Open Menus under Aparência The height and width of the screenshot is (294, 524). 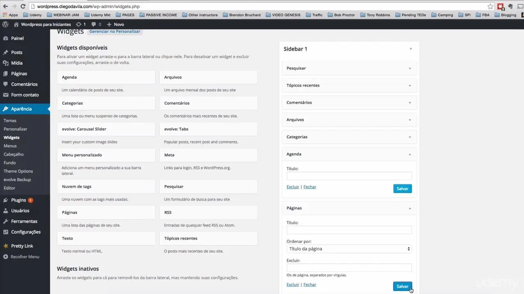click(x=10, y=146)
